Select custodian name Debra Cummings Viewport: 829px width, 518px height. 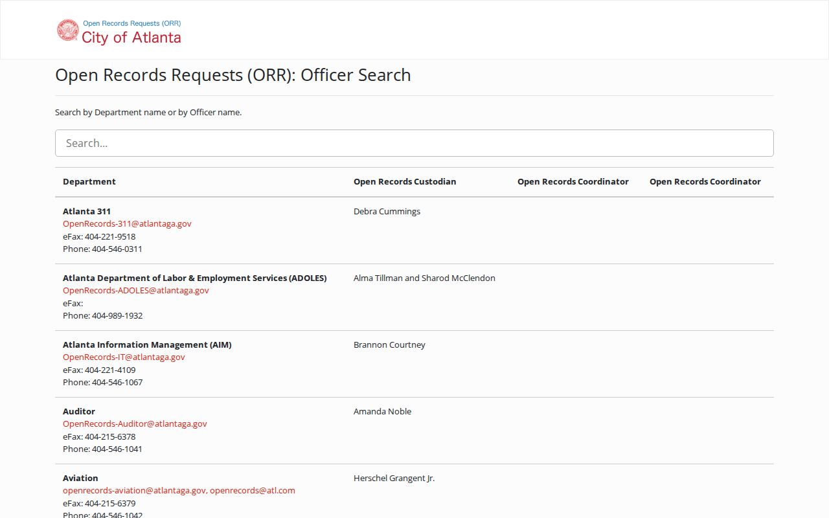coord(387,211)
